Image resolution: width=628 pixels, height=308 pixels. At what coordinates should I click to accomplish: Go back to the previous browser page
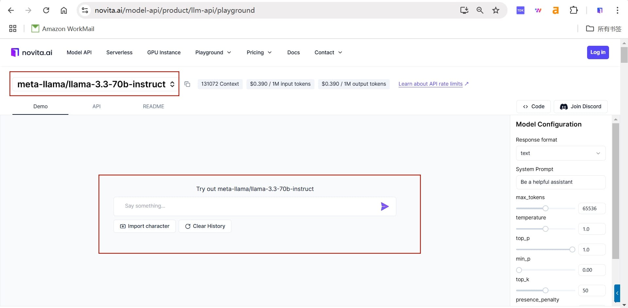coord(11,10)
